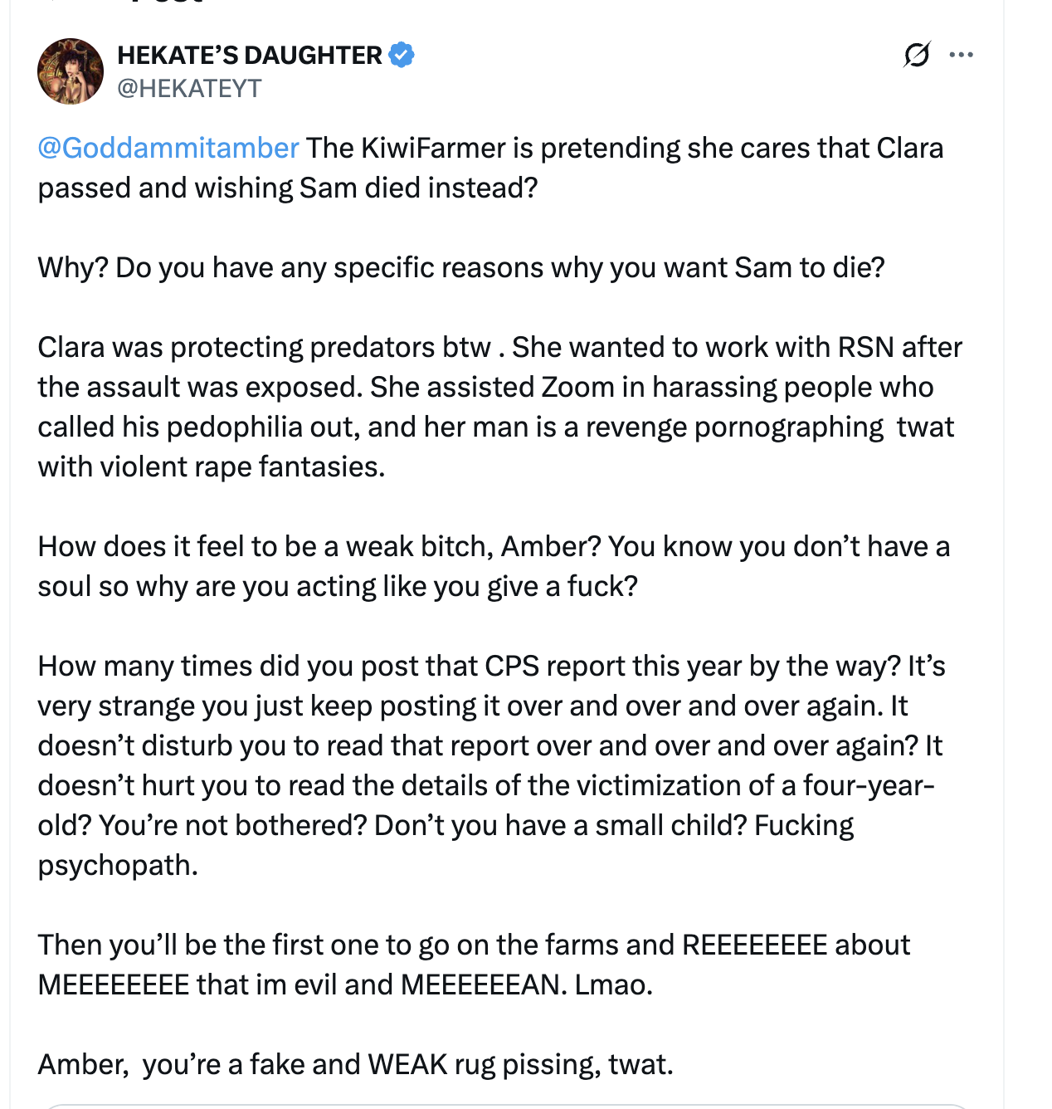Open the three-dot More options menu
This screenshot has height=1109, width=1052.
coord(961,55)
